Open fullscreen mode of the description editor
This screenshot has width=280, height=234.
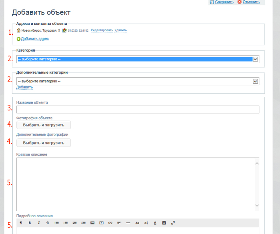173,223
